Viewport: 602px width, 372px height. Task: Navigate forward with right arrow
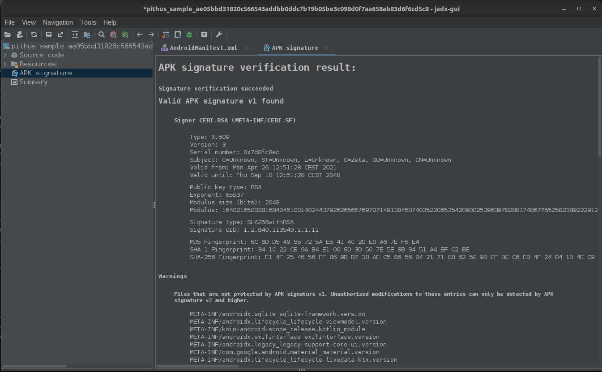pyautogui.click(x=151, y=35)
